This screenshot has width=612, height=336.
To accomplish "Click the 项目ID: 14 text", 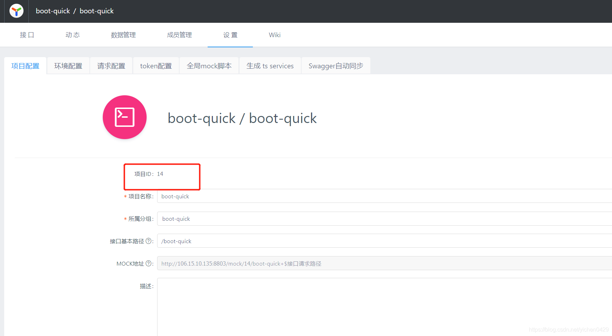I will click(149, 174).
